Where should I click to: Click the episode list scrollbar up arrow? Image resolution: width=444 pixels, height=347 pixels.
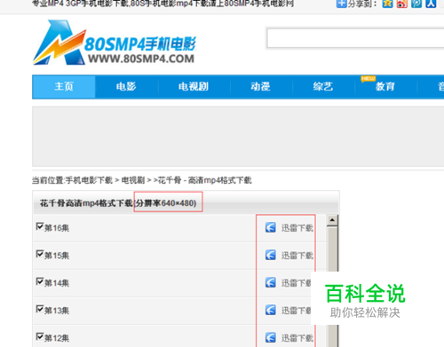click(x=332, y=220)
